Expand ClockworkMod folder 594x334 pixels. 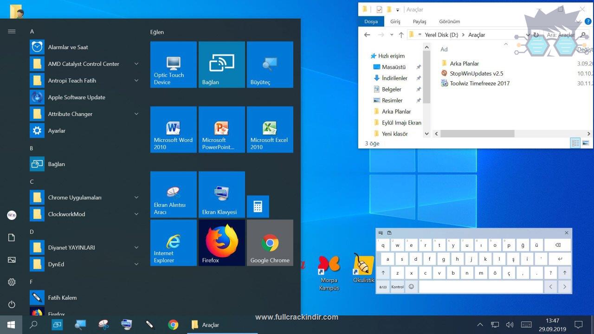pos(136,214)
